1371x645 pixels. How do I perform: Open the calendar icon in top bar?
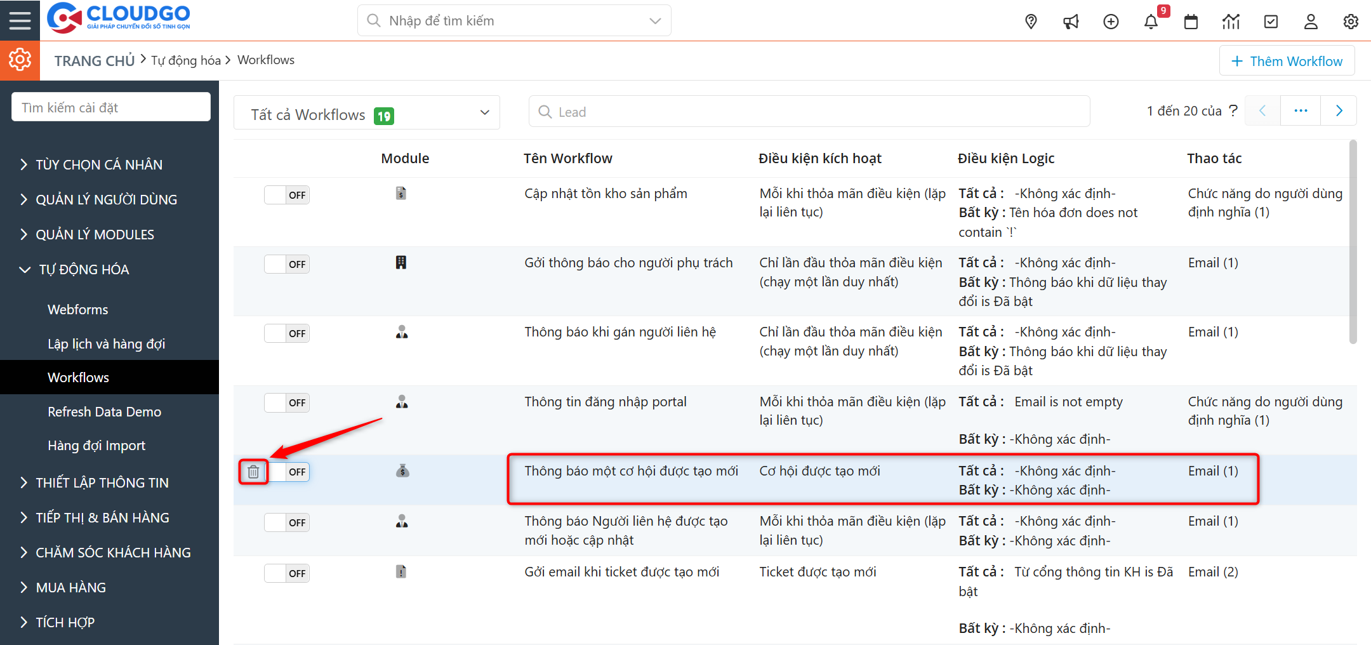(1191, 22)
